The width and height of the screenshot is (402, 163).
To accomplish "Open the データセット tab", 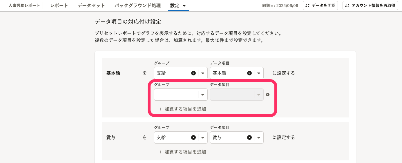I will (x=91, y=6).
